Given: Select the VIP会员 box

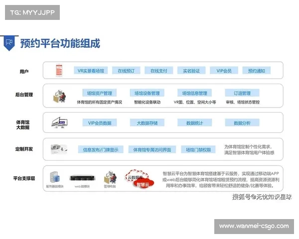Looking at the screenshot, I should [x=224, y=71].
